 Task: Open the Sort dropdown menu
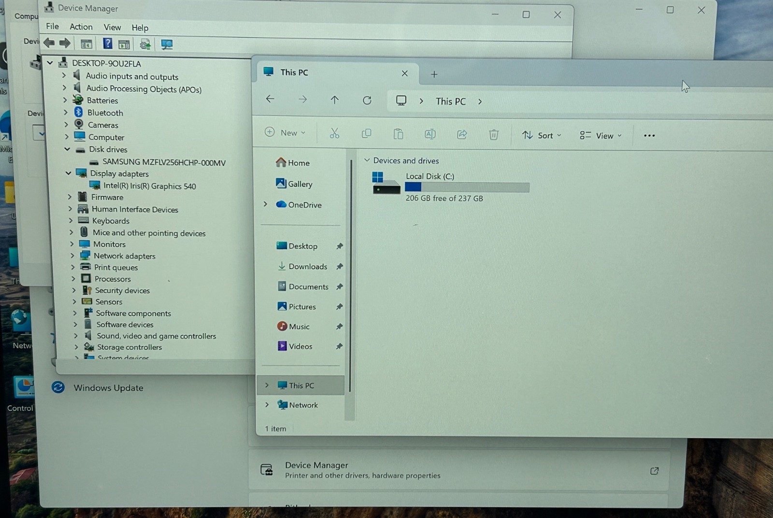[x=542, y=136]
